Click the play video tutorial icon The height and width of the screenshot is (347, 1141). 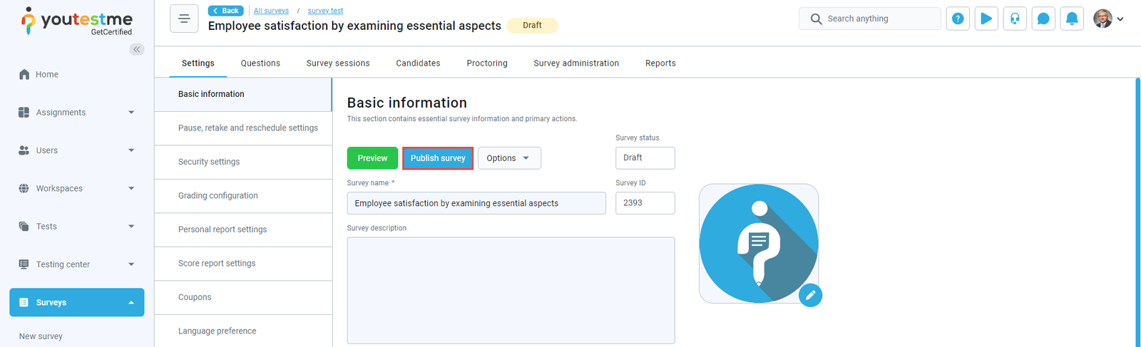coord(986,19)
